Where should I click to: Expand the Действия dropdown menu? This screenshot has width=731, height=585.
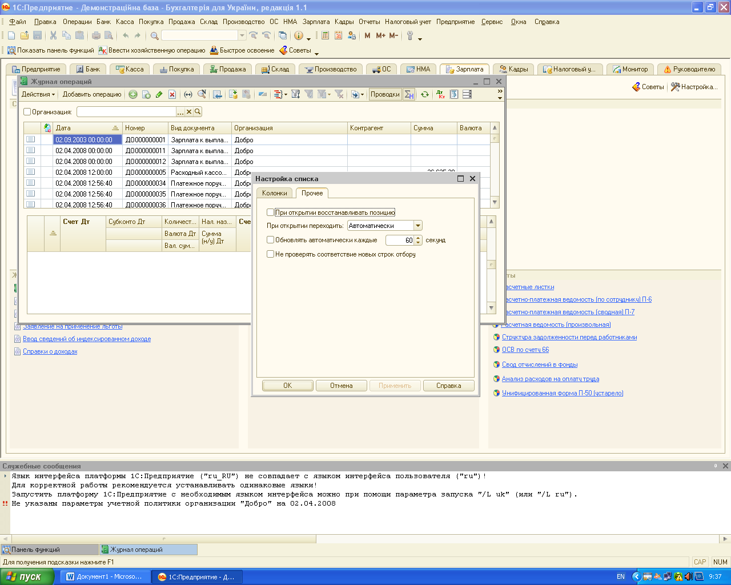(38, 94)
